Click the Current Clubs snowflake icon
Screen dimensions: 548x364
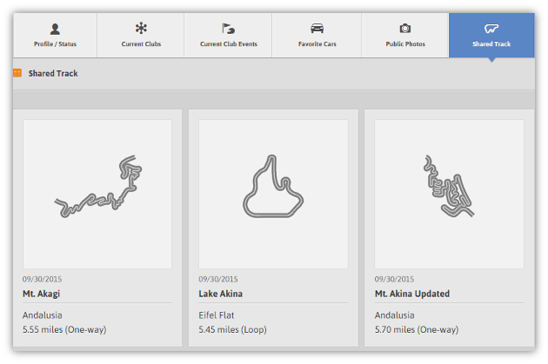(141, 29)
